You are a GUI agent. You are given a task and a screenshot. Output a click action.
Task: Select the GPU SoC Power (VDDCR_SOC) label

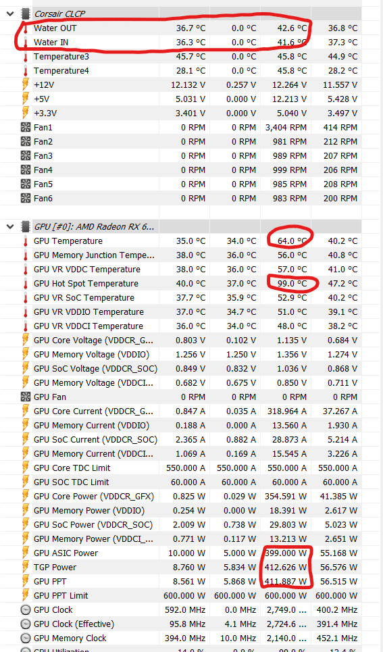[93, 525]
